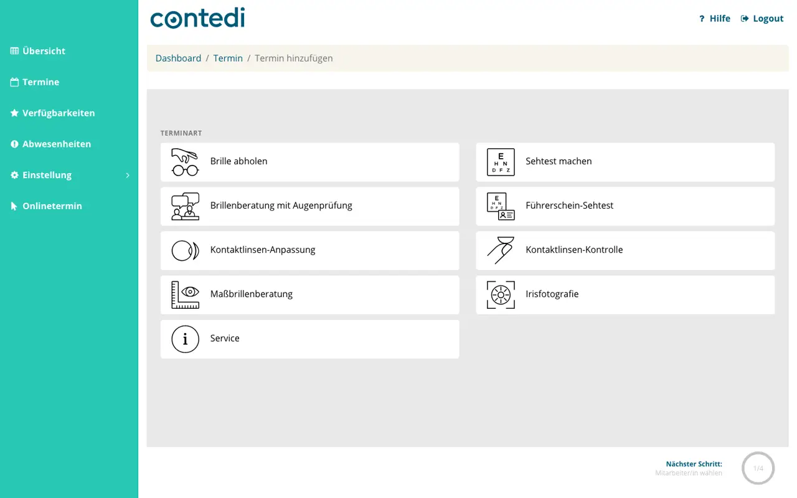The height and width of the screenshot is (498, 797).
Task: Go back via the Termin breadcrumb link
Action: [228, 58]
